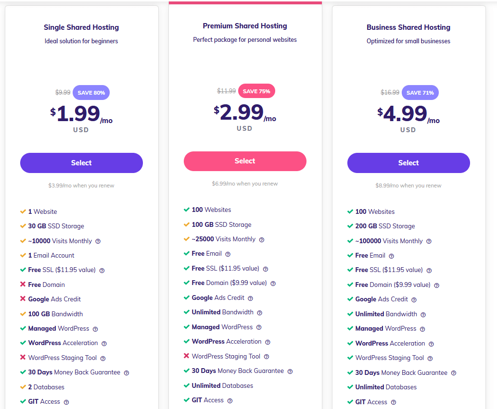Click the Google Ads Credit tooltip on Business plan
Screen dimensions: 497x409
click(x=413, y=299)
